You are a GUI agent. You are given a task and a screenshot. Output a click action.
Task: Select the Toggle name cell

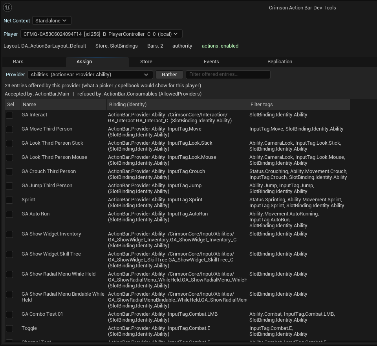pyautogui.click(x=29, y=328)
